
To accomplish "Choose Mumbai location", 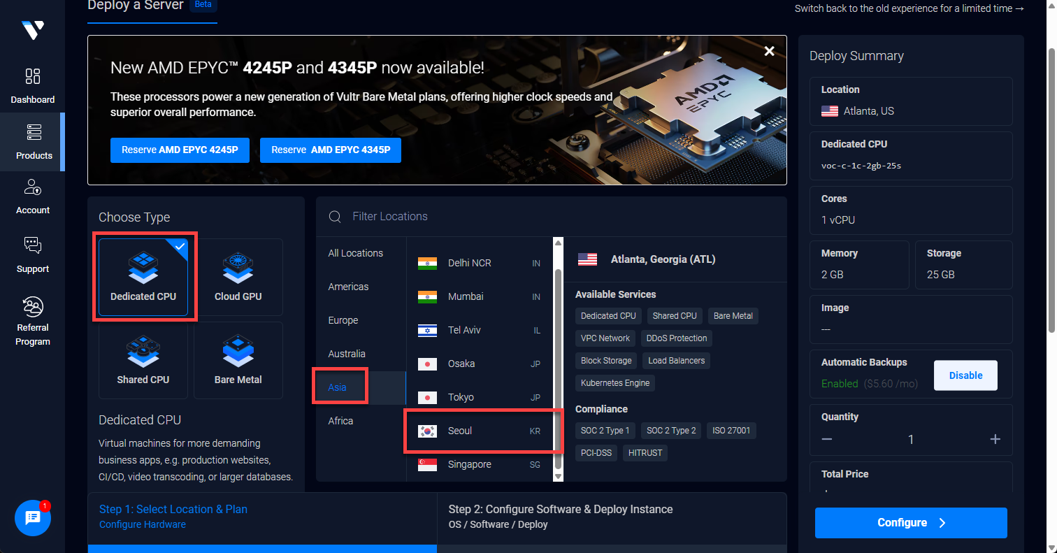I will (x=479, y=296).
